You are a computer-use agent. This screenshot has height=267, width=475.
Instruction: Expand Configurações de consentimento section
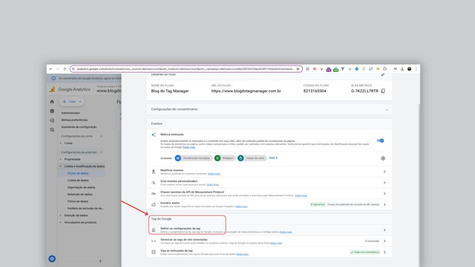270,109
